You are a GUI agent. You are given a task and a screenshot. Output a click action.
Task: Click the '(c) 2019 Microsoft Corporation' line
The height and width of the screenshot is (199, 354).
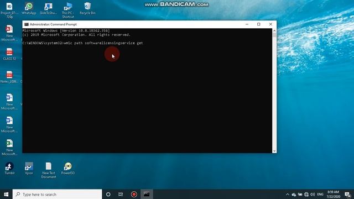[76, 35]
